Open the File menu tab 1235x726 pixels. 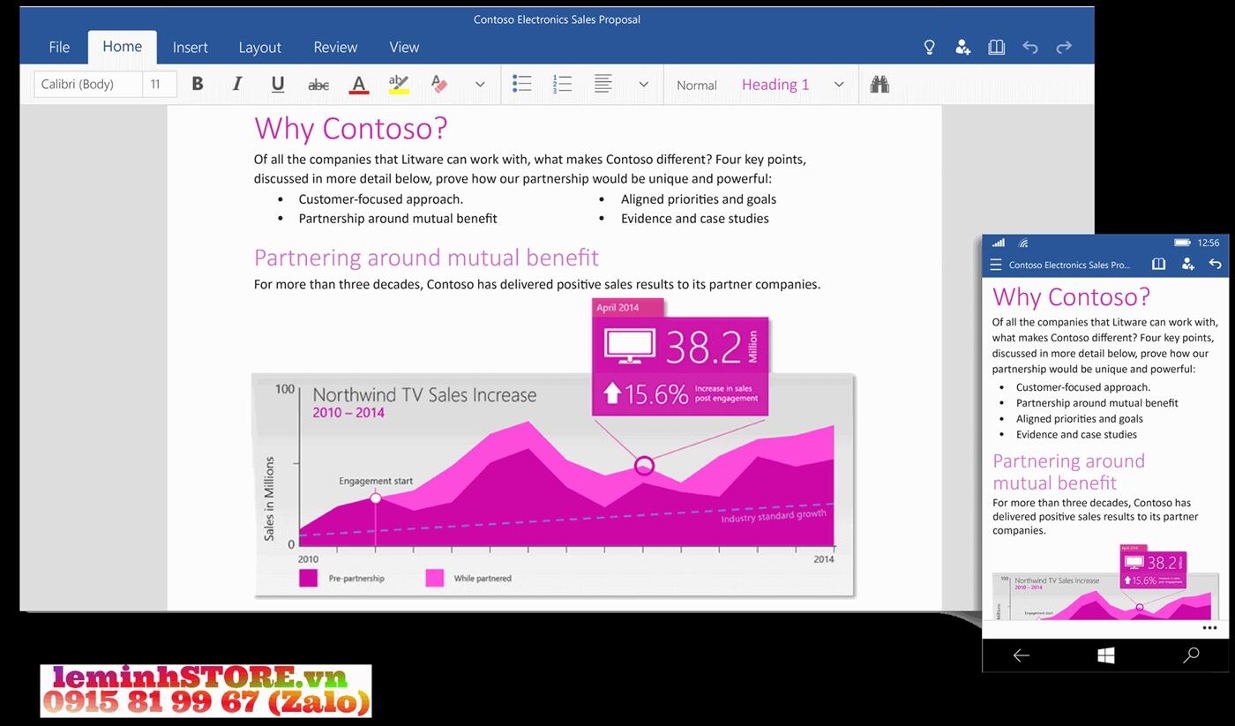point(59,48)
